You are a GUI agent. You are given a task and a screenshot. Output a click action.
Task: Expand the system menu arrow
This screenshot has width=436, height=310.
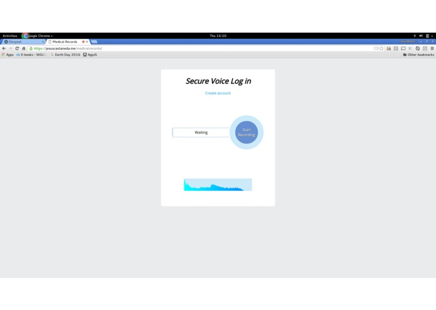[x=432, y=36]
